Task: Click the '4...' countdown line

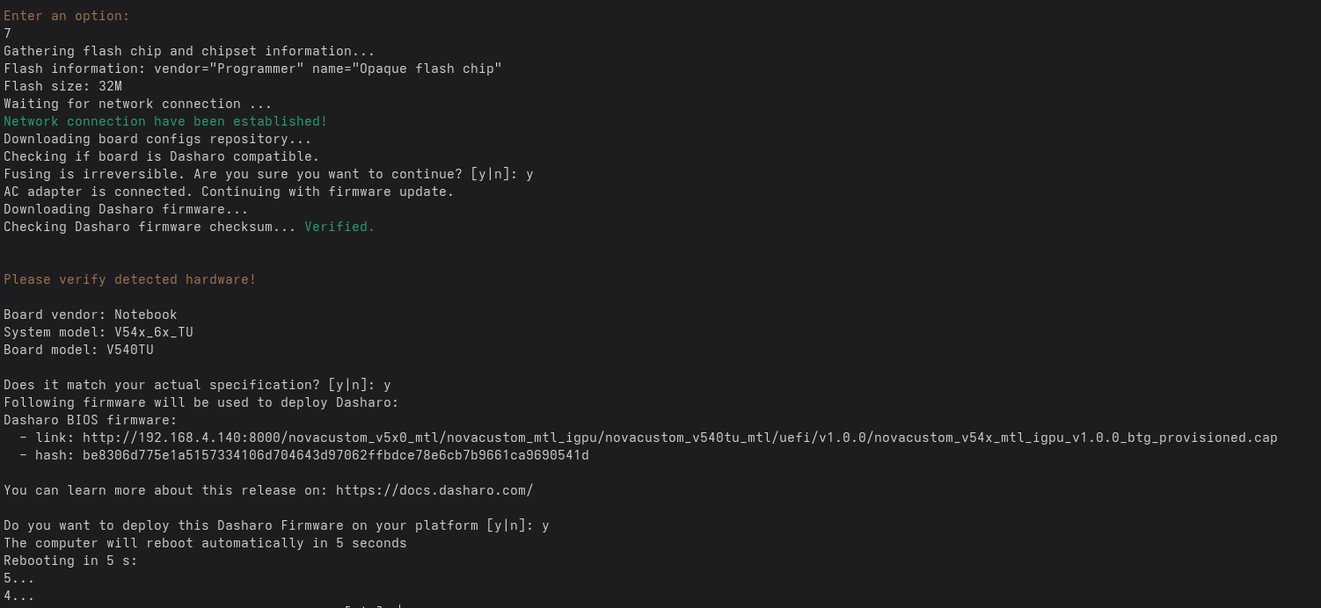Action: (19, 596)
